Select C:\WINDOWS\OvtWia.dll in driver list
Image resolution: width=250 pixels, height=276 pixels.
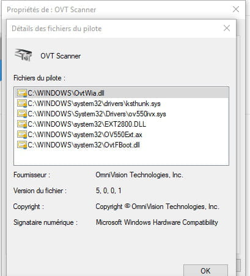coord(122,93)
